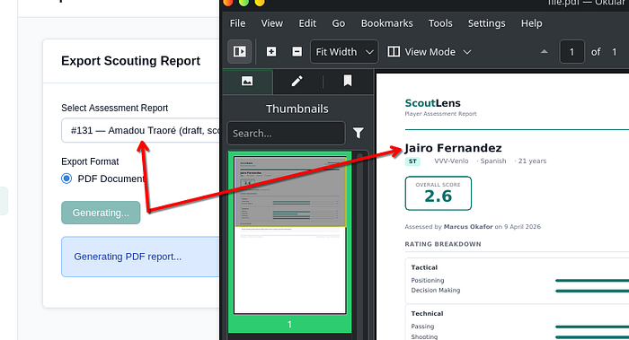Image resolution: width=629 pixels, height=340 pixels.
Task: Open the Select Assessment Report dropdown
Action: pos(140,131)
